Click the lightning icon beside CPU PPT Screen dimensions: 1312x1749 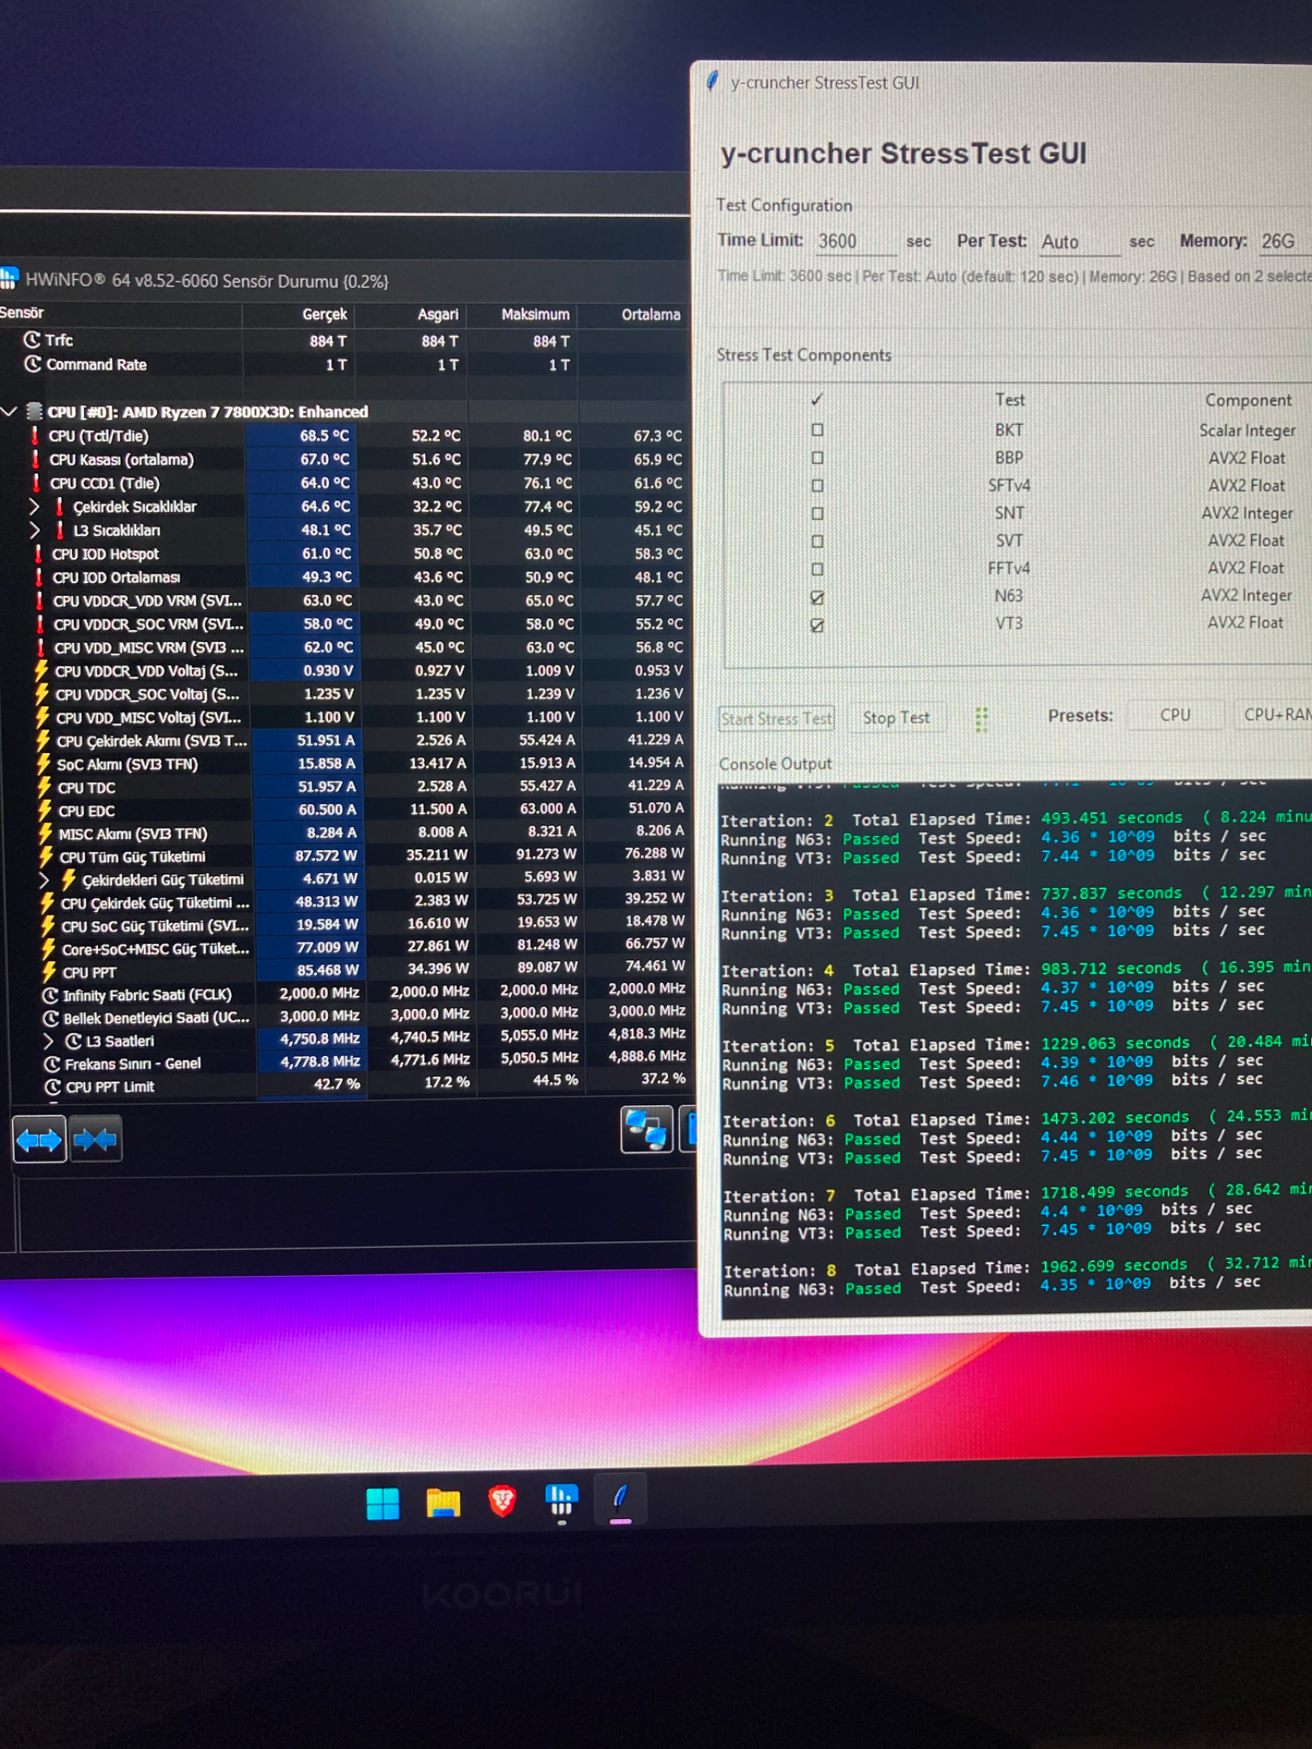tap(49, 972)
